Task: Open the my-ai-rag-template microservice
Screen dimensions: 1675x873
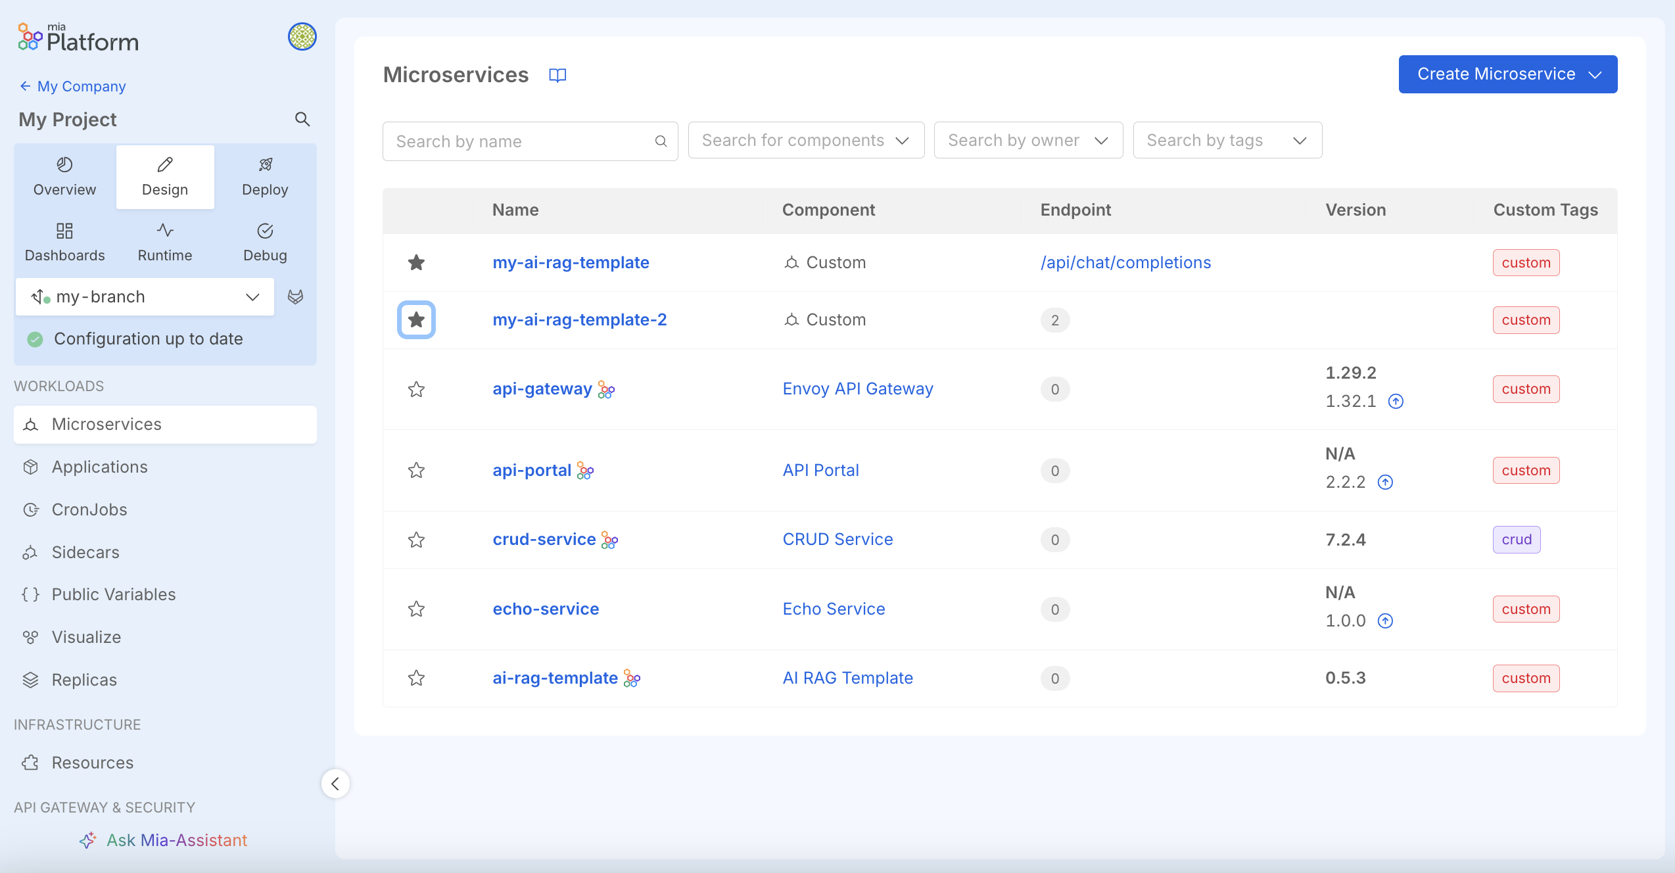Action: click(571, 263)
